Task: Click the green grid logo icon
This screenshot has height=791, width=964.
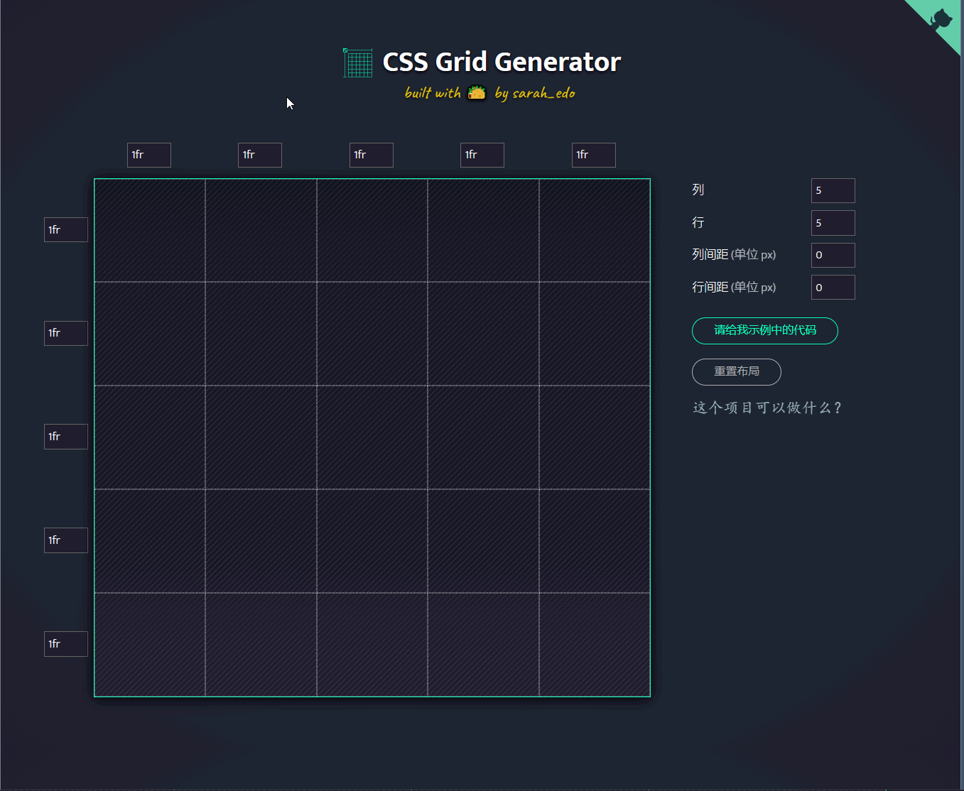Action: (x=358, y=62)
